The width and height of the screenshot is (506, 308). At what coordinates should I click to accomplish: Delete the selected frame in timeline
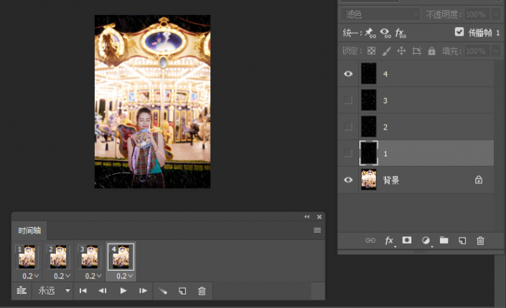coord(202,291)
